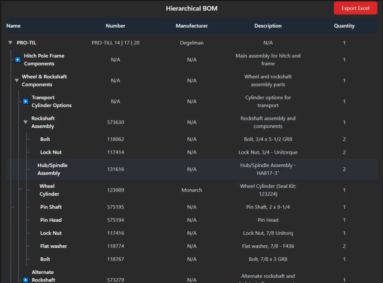Click the Name column header
The image size is (383, 283).
point(13,26)
